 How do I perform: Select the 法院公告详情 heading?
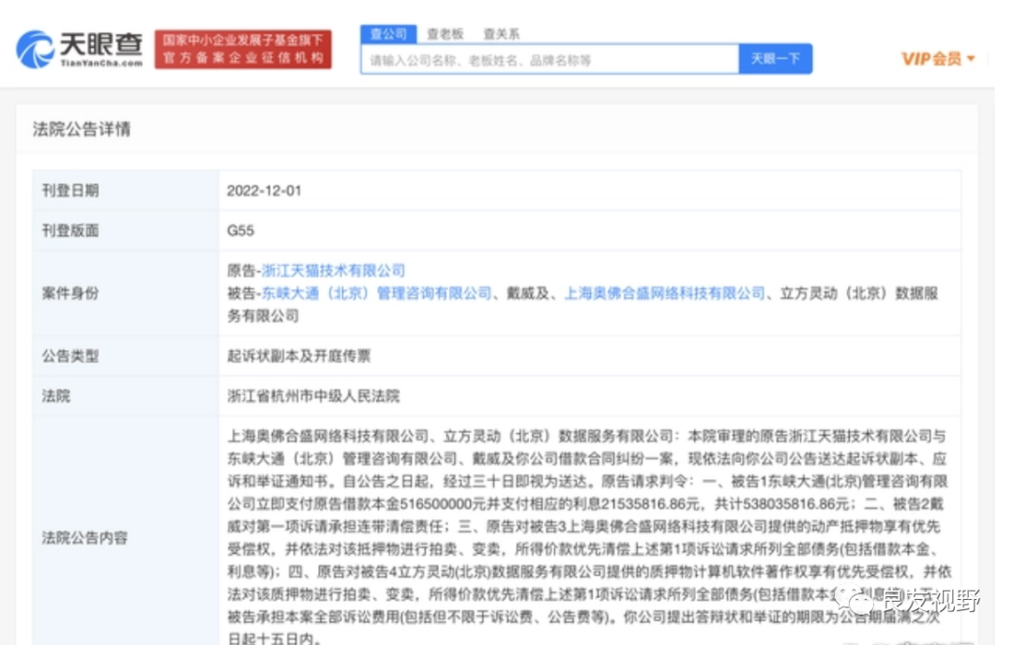click(x=82, y=129)
